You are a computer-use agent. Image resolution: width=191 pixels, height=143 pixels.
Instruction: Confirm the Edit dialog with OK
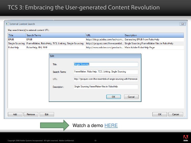(114, 97)
